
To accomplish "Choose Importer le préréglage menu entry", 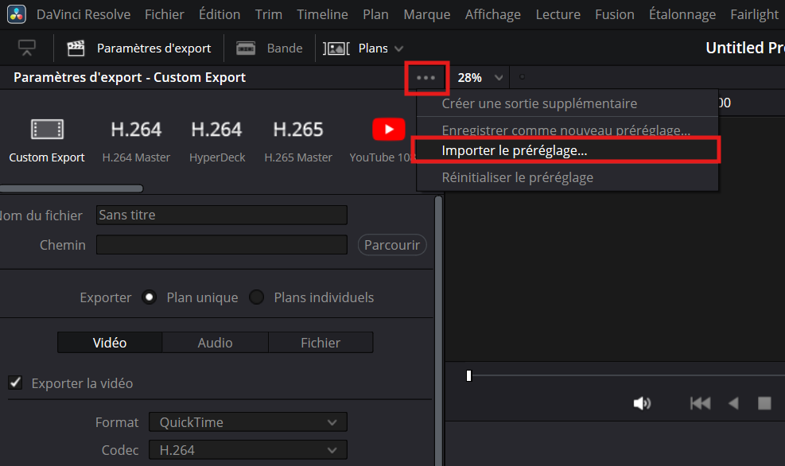I will (x=515, y=150).
